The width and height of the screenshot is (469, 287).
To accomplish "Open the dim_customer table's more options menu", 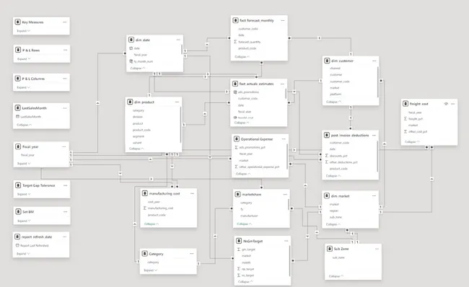I will [x=374, y=61].
